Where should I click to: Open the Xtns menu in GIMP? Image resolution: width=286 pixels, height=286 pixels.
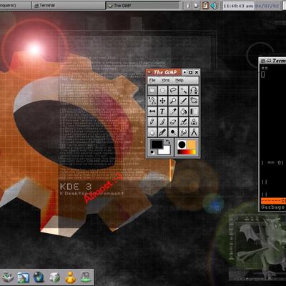[x=165, y=80]
